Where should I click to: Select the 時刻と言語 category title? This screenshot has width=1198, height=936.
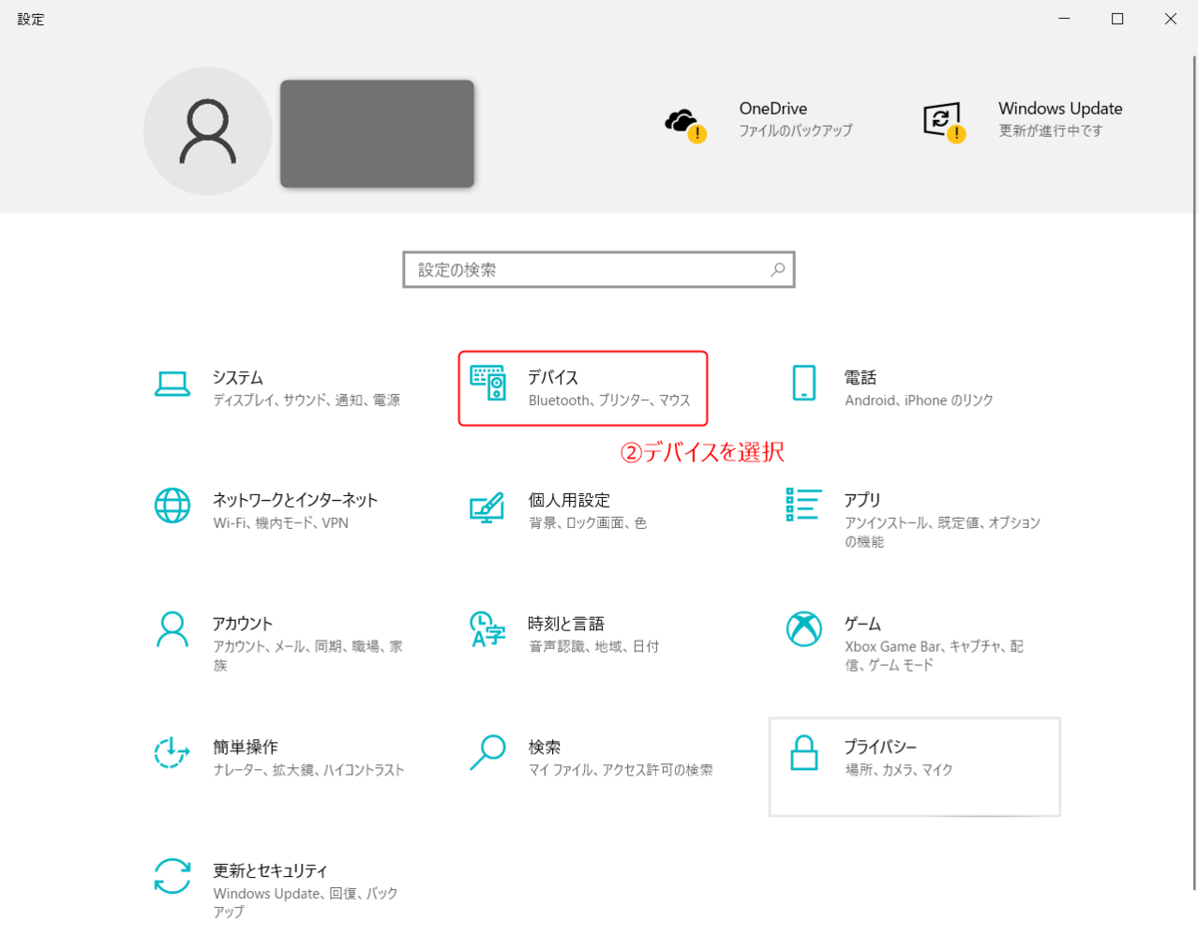[x=566, y=623]
